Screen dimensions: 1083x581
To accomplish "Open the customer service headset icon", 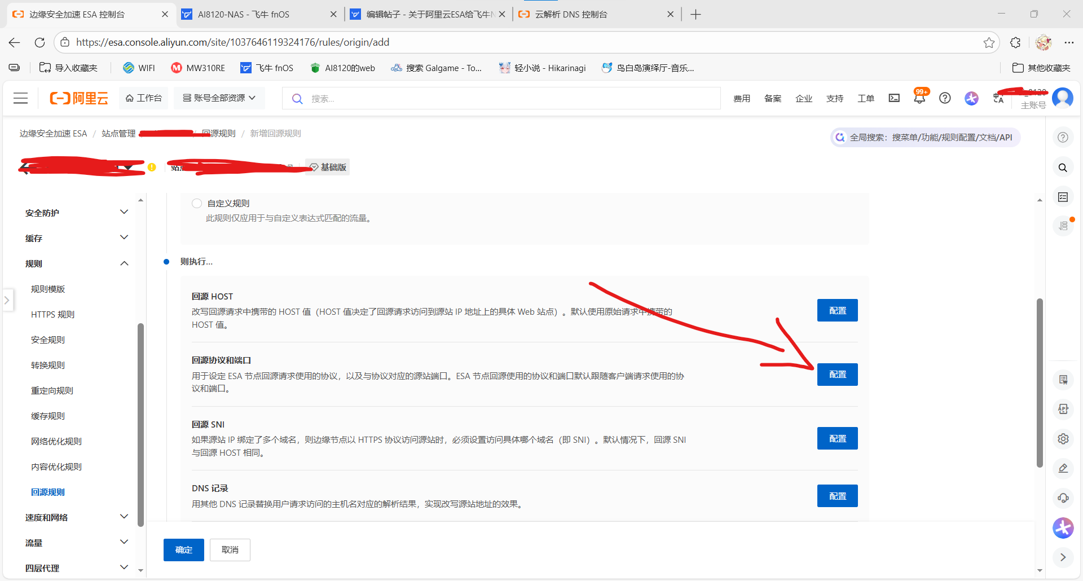I will click(x=1063, y=498).
